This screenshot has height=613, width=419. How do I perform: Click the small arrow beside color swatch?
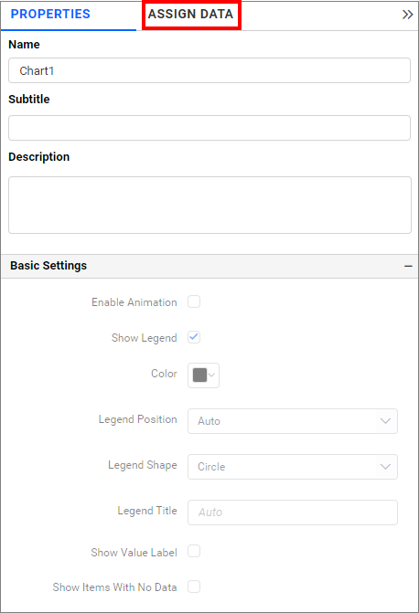point(212,375)
